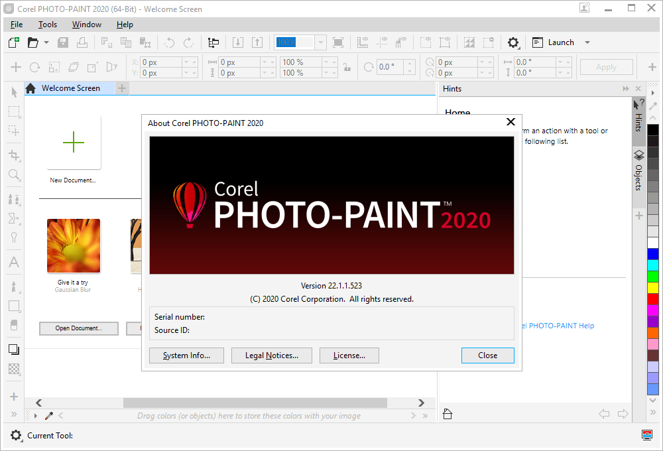Switch to the Welcome Screen tab
The image size is (663, 451).
70,88
